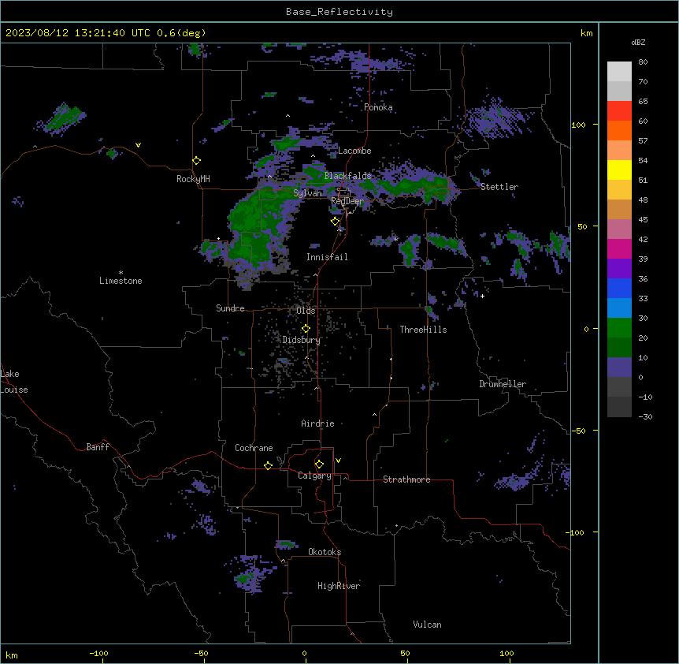Click the yellow v marker northwest of RockyMH

138,145
